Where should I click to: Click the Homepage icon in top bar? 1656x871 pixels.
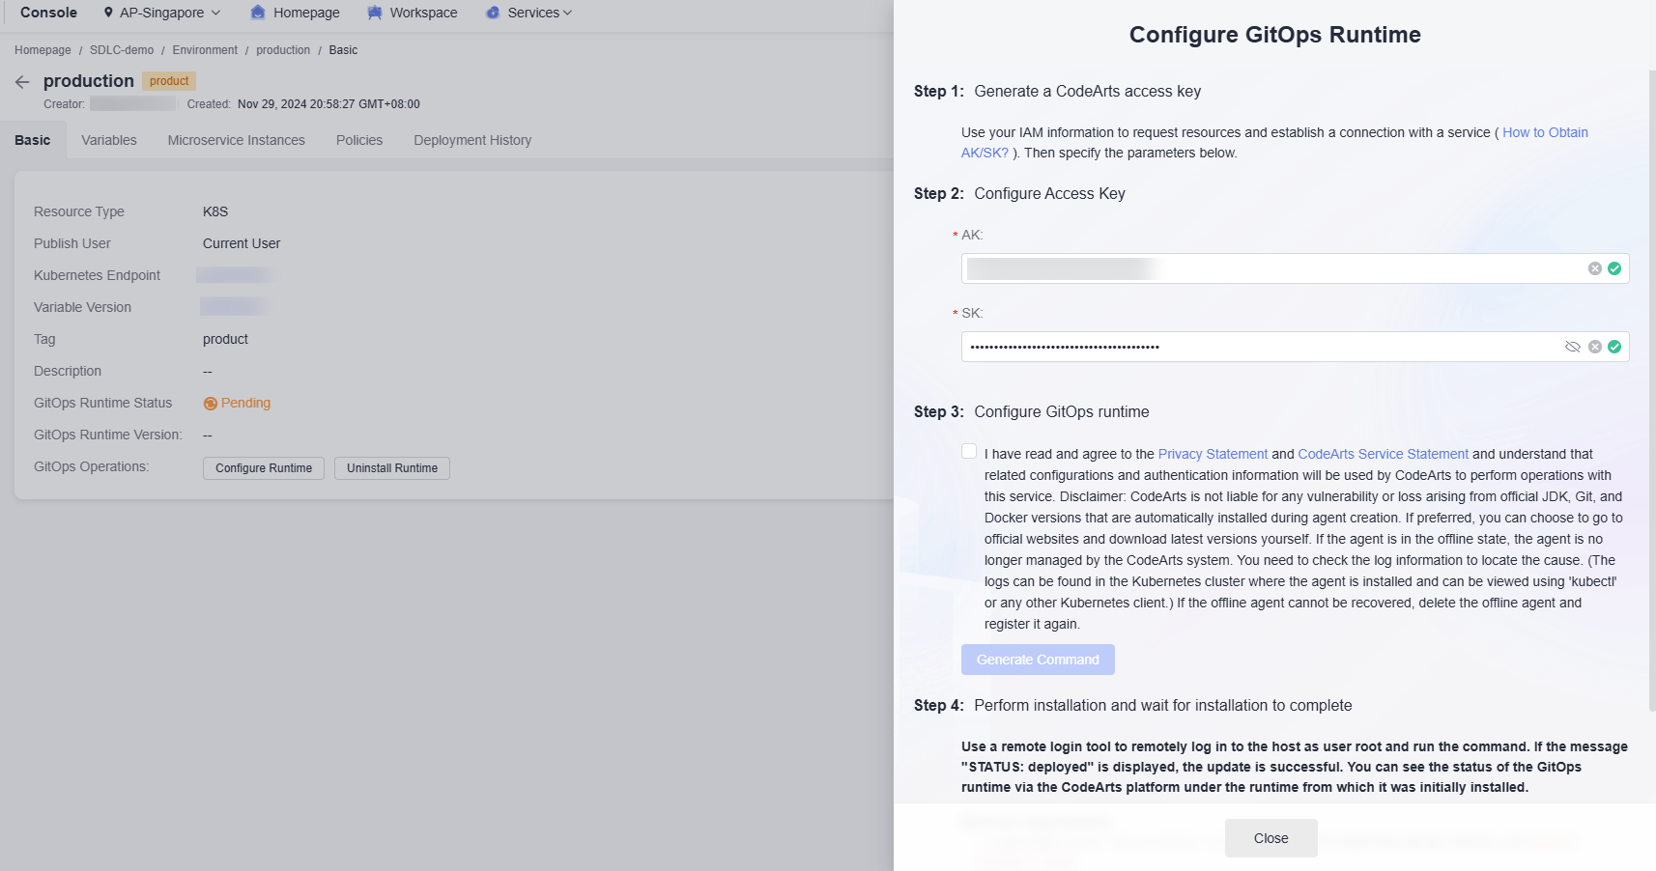[x=258, y=13]
